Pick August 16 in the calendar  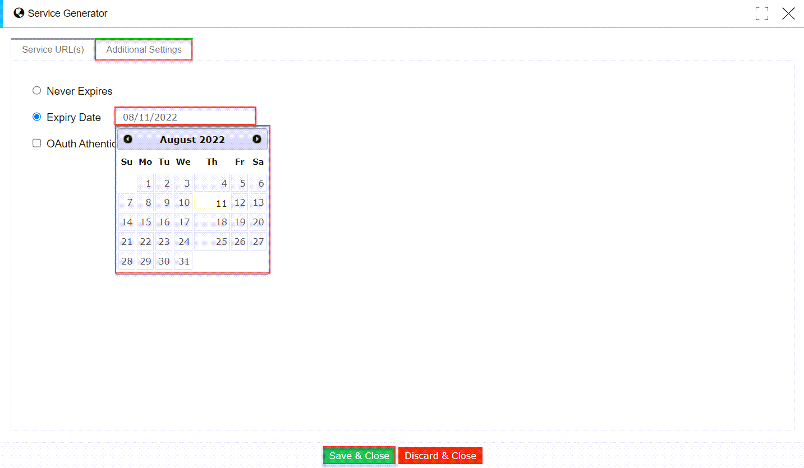(x=164, y=222)
